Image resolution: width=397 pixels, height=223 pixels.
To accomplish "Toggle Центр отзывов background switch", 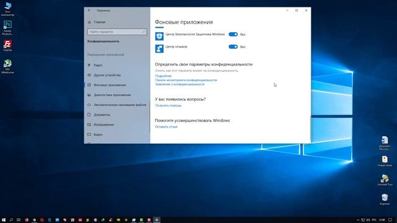I will pyautogui.click(x=233, y=47).
